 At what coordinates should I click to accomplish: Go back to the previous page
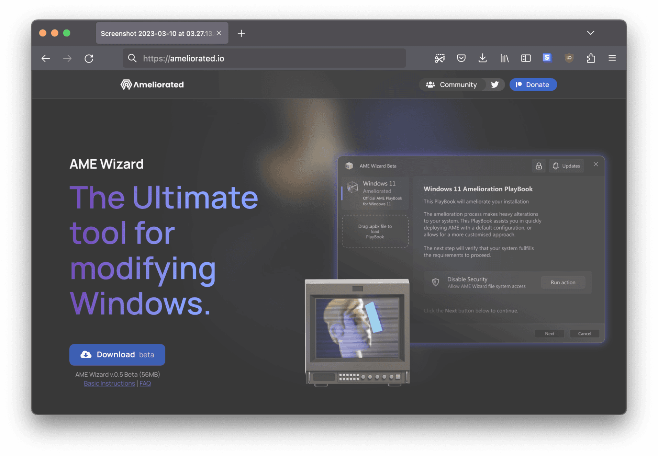46,58
